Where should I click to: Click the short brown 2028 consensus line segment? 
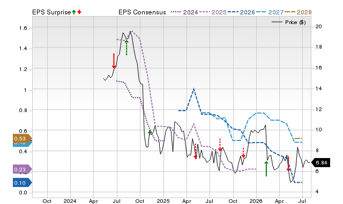pyautogui.click(x=299, y=138)
